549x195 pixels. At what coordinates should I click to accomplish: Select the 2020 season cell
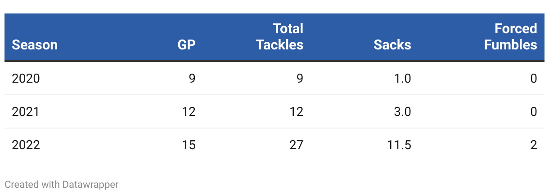pos(26,79)
